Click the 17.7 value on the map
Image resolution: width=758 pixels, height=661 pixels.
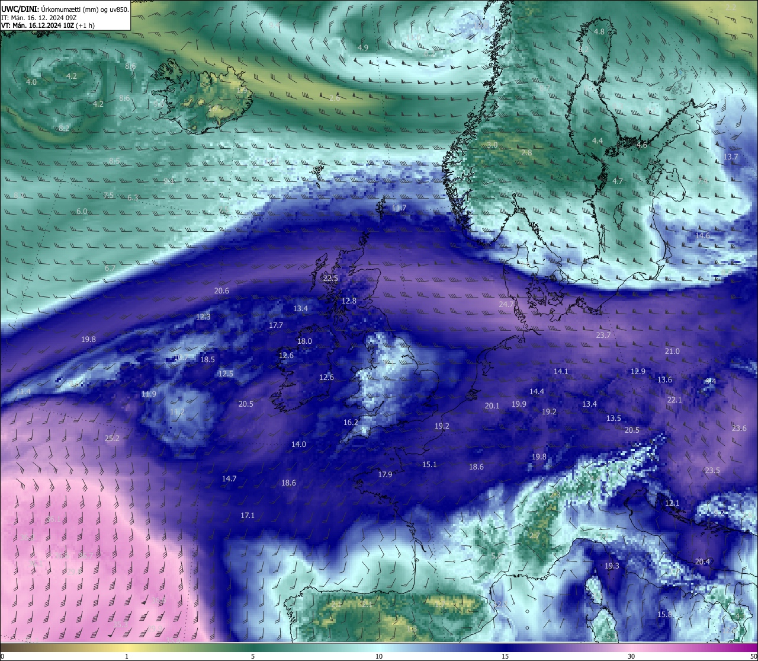pos(276,325)
